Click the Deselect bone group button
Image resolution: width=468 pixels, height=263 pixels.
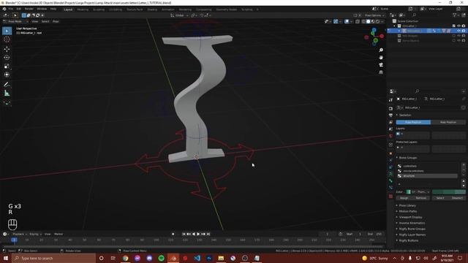(457, 198)
